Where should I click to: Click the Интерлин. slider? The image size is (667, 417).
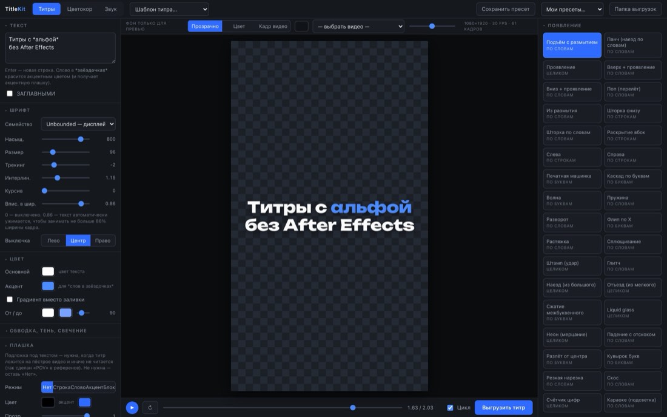point(65,178)
